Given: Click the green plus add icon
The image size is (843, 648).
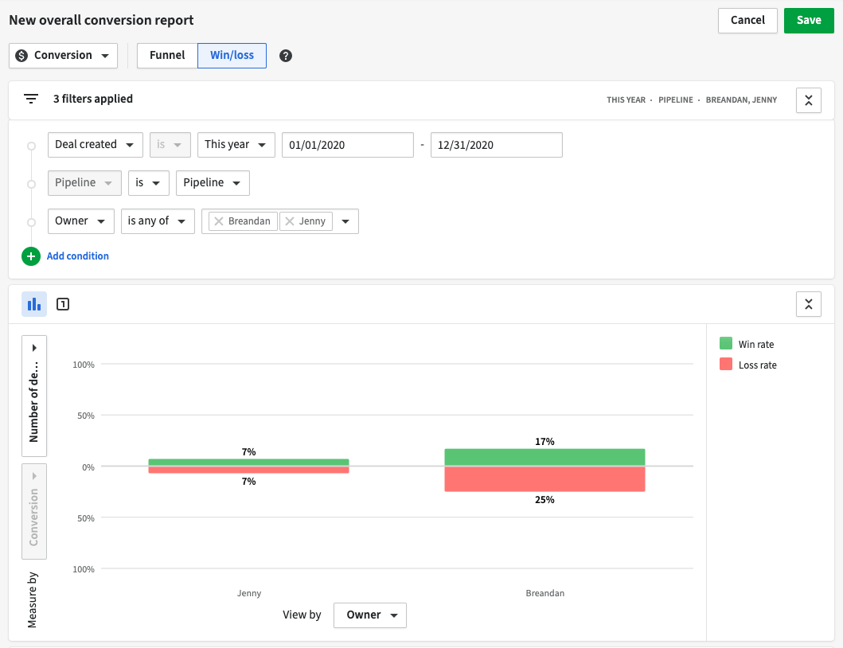Looking at the screenshot, I should 31,256.
